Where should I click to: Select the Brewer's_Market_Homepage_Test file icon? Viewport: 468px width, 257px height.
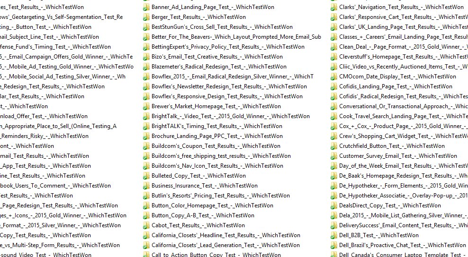[x=146, y=106]
